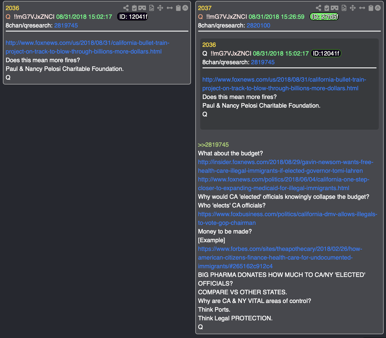386x338 pixels.
Task: Open Forbes theapothecary health-care link
Action: (280, 258)
